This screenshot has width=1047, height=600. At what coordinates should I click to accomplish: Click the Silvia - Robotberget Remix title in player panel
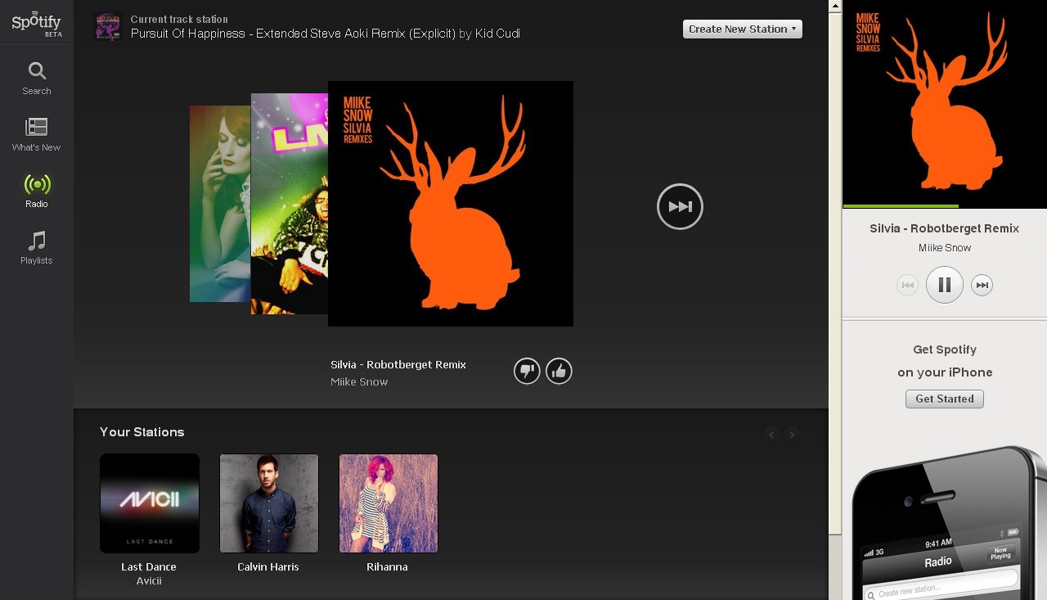click(x=945, y=228)
